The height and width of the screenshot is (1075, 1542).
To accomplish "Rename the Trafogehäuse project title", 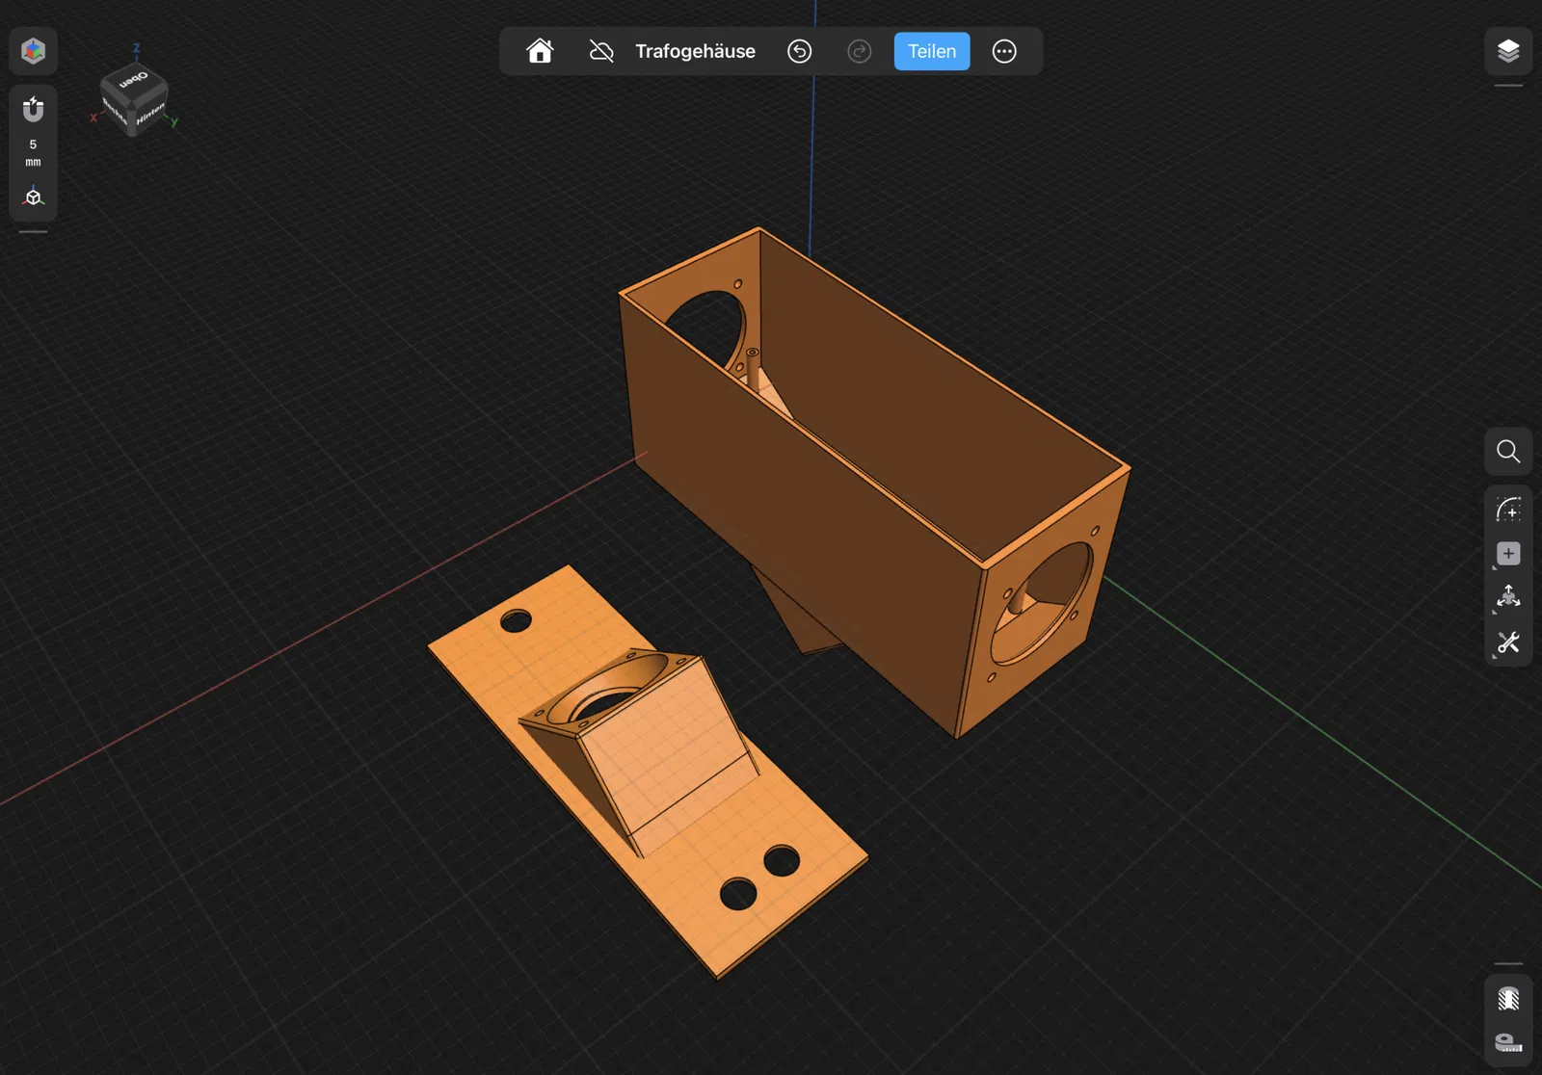I will (x=695, y=51).
